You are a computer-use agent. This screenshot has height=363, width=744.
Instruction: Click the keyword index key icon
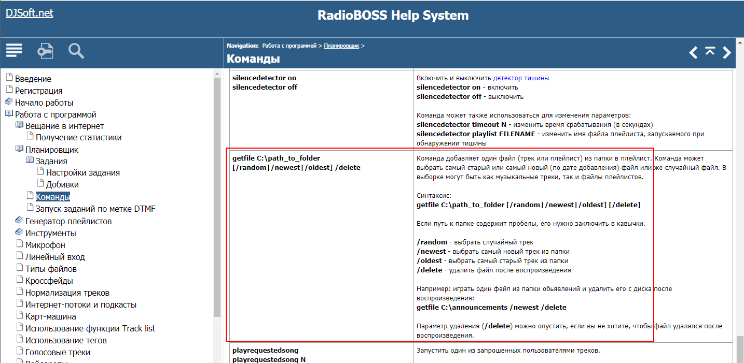tap(45, 51)
